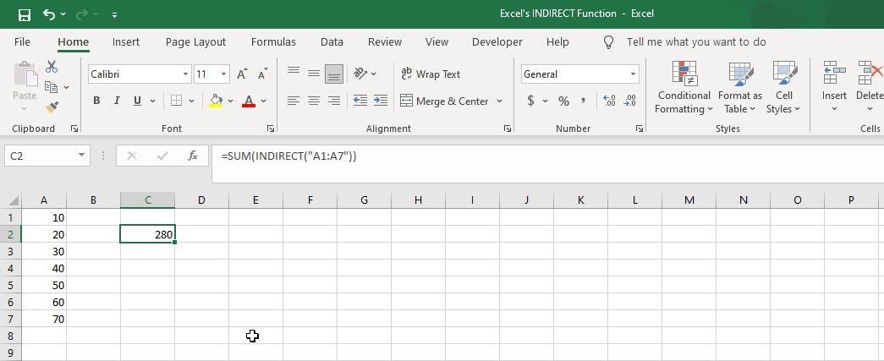Viewport: 884px width, 361px height.
Task: Click the Increase Font Size icon
Action: pyautogui.click(x=243, y=74)
